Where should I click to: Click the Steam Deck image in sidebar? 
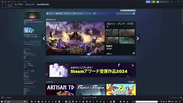[x=32, y=15]
